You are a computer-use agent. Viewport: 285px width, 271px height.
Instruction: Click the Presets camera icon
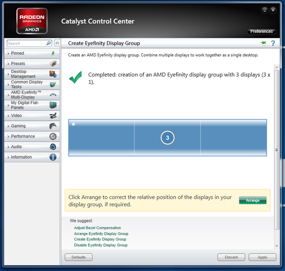click(53, 63)
